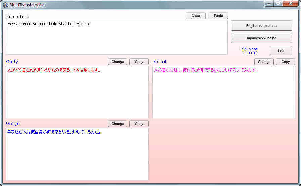Copy the So-net translation result
The height and width of the screenshot is (186, 301).
pyautogui.click(x=286, y=62)
